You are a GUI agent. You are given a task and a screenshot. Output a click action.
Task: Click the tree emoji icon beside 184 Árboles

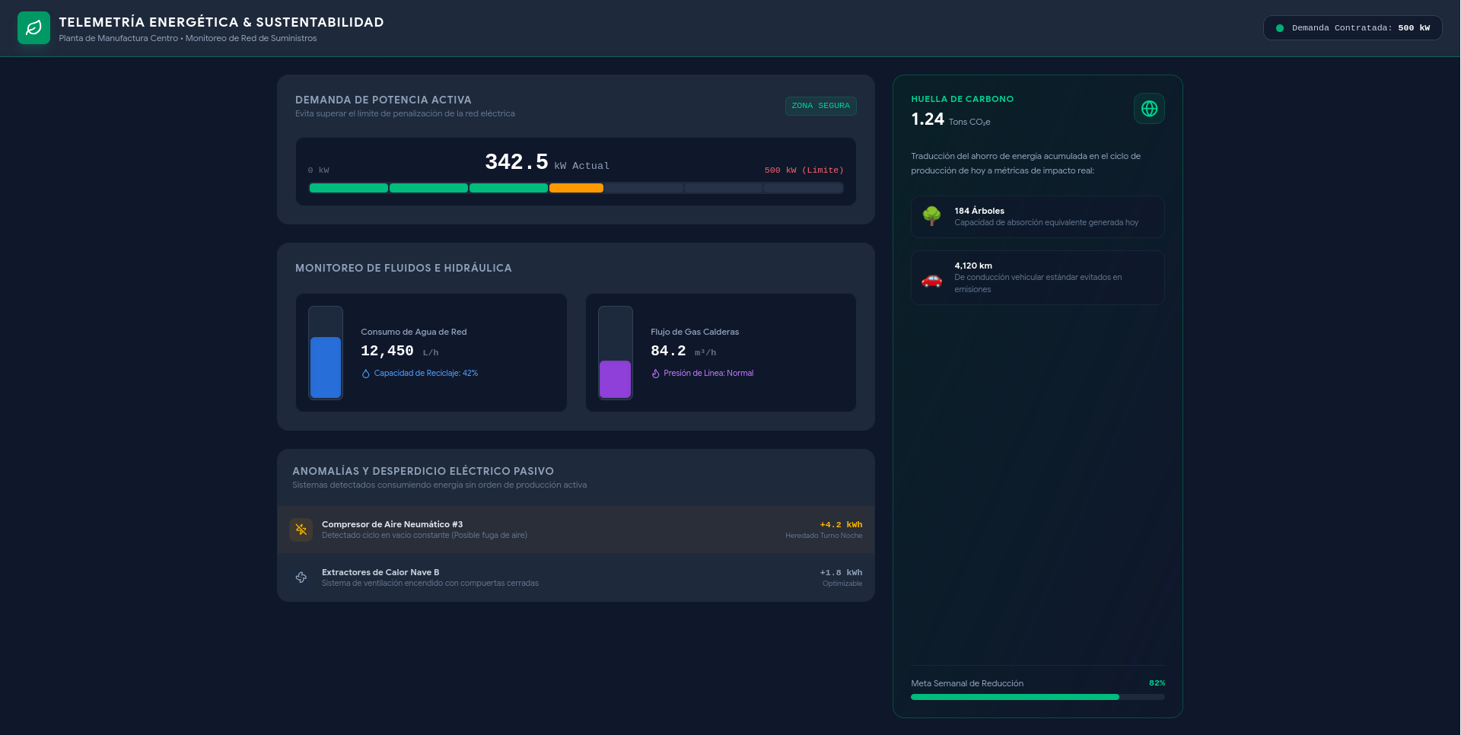931,216
